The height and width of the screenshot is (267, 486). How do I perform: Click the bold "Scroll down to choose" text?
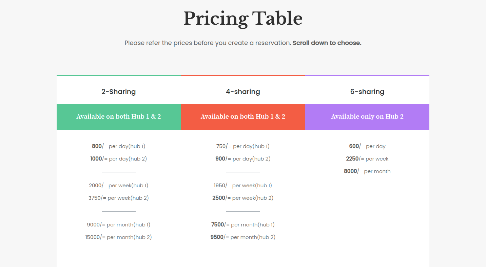coord(327,43)
